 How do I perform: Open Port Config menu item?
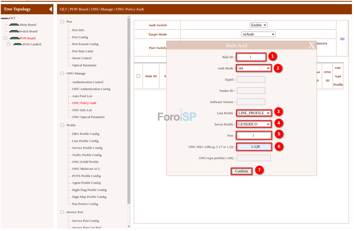pos(80,37)
